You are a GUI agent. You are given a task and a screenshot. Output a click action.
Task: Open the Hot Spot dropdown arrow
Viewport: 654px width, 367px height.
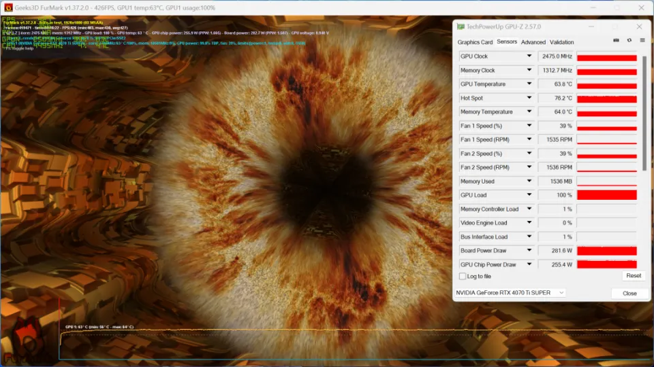(529, 98)
